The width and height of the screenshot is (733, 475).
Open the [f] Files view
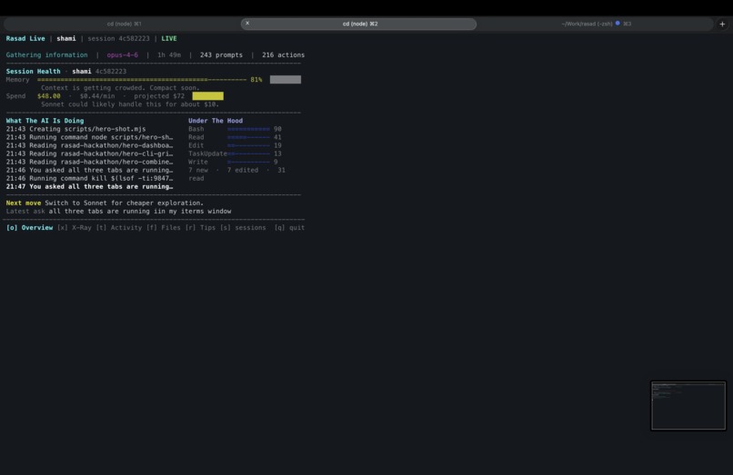click(163, 227)
